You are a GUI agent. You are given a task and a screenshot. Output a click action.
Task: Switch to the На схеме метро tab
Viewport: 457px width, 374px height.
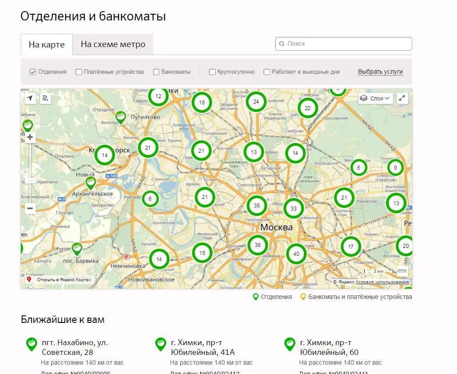click(113, 44)
